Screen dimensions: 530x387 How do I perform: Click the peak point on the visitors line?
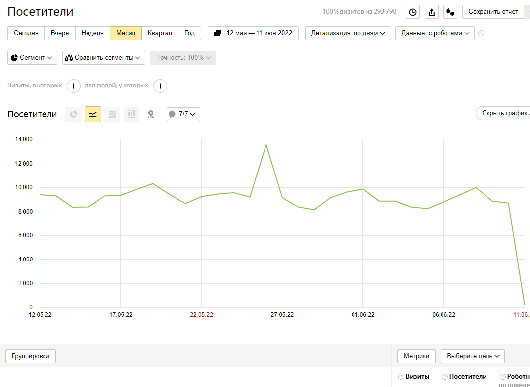266,145
